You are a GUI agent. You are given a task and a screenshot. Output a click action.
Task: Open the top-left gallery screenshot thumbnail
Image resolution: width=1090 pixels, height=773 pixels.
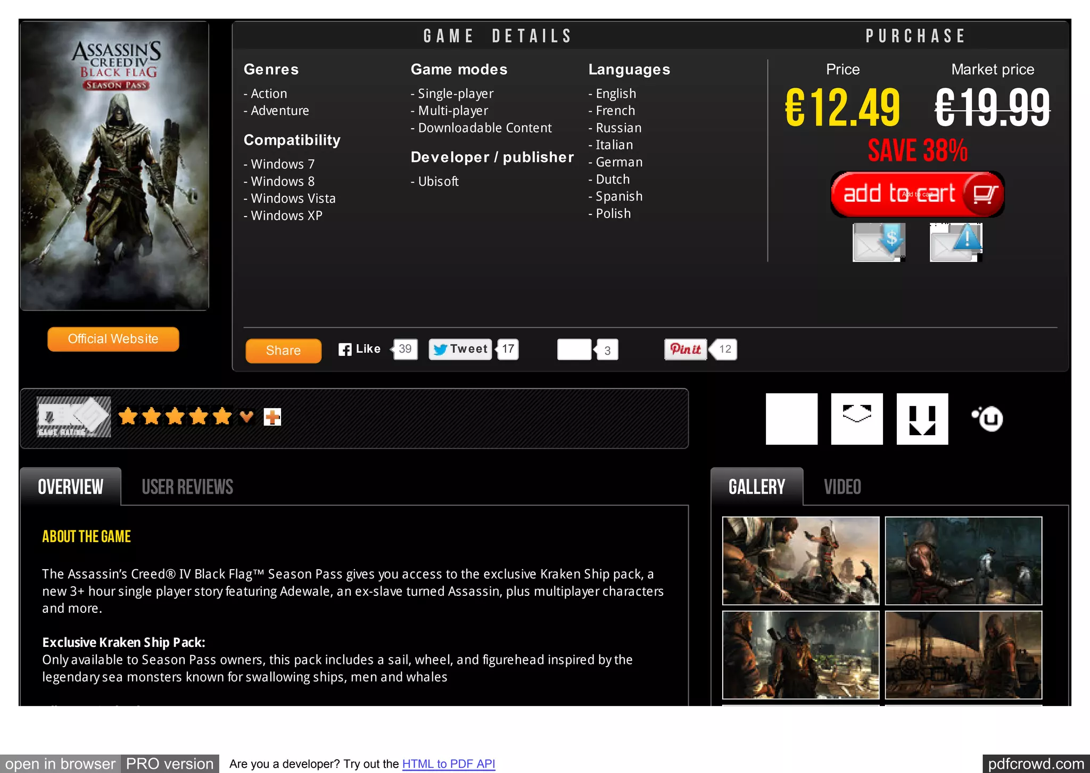(x=800, y=561)
